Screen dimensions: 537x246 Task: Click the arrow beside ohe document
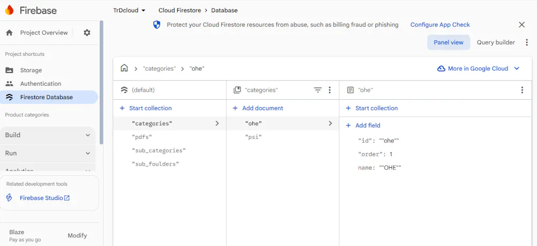pyautogui.click(x=330, y=123)
